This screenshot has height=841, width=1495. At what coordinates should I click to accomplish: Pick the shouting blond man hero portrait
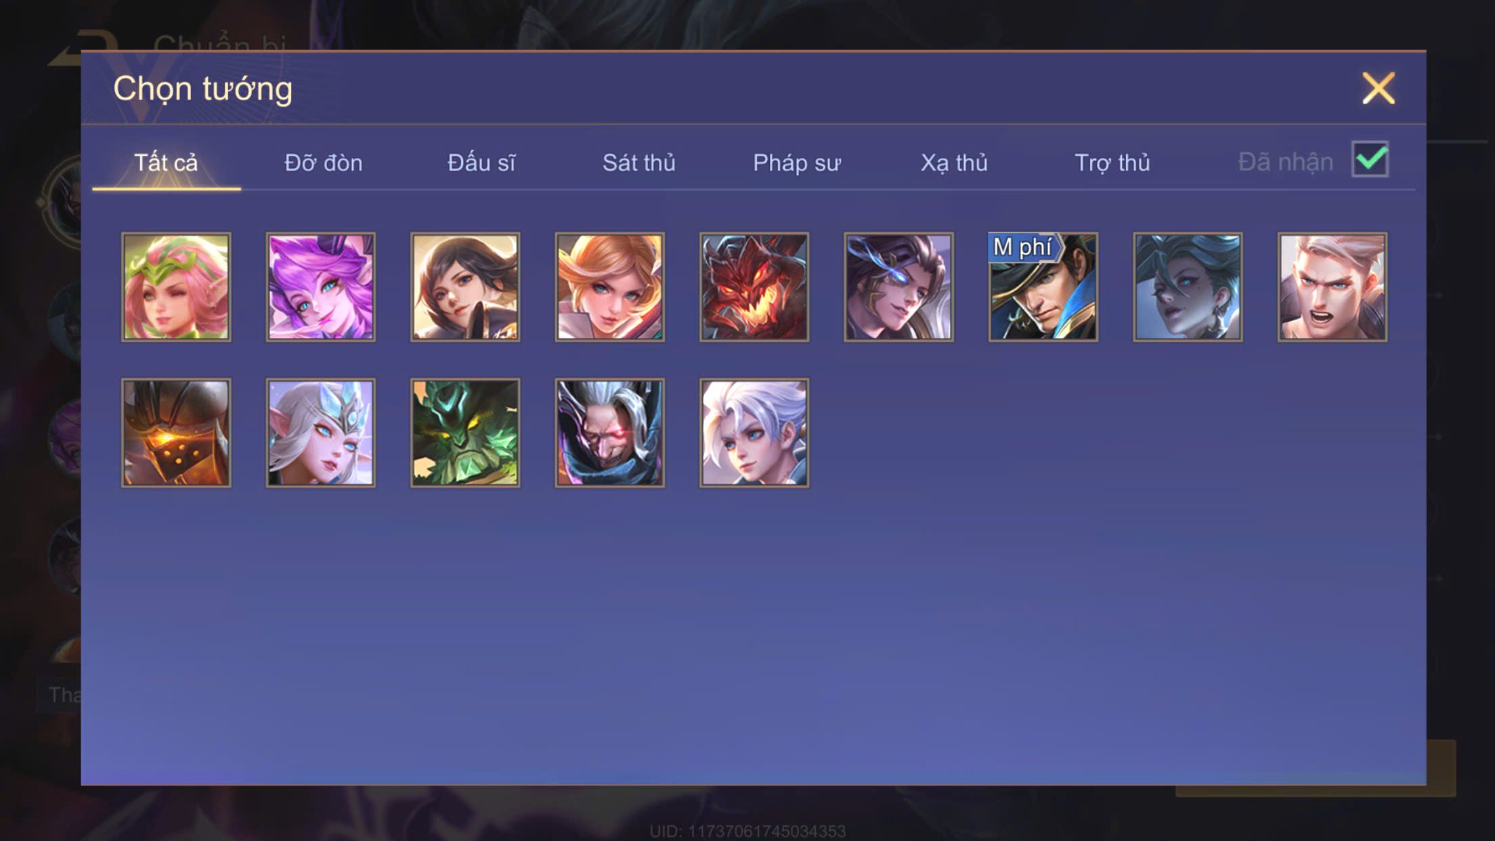tap(1332, 287)
